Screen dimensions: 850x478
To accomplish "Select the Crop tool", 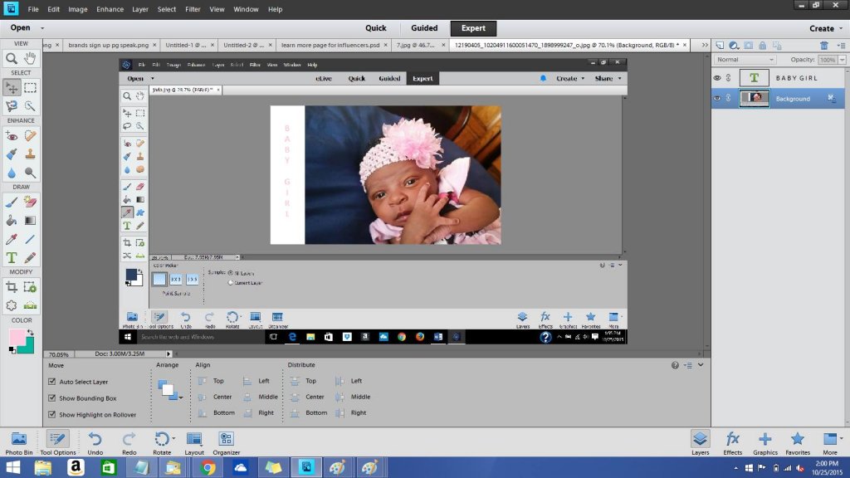I will click(12, 286).
